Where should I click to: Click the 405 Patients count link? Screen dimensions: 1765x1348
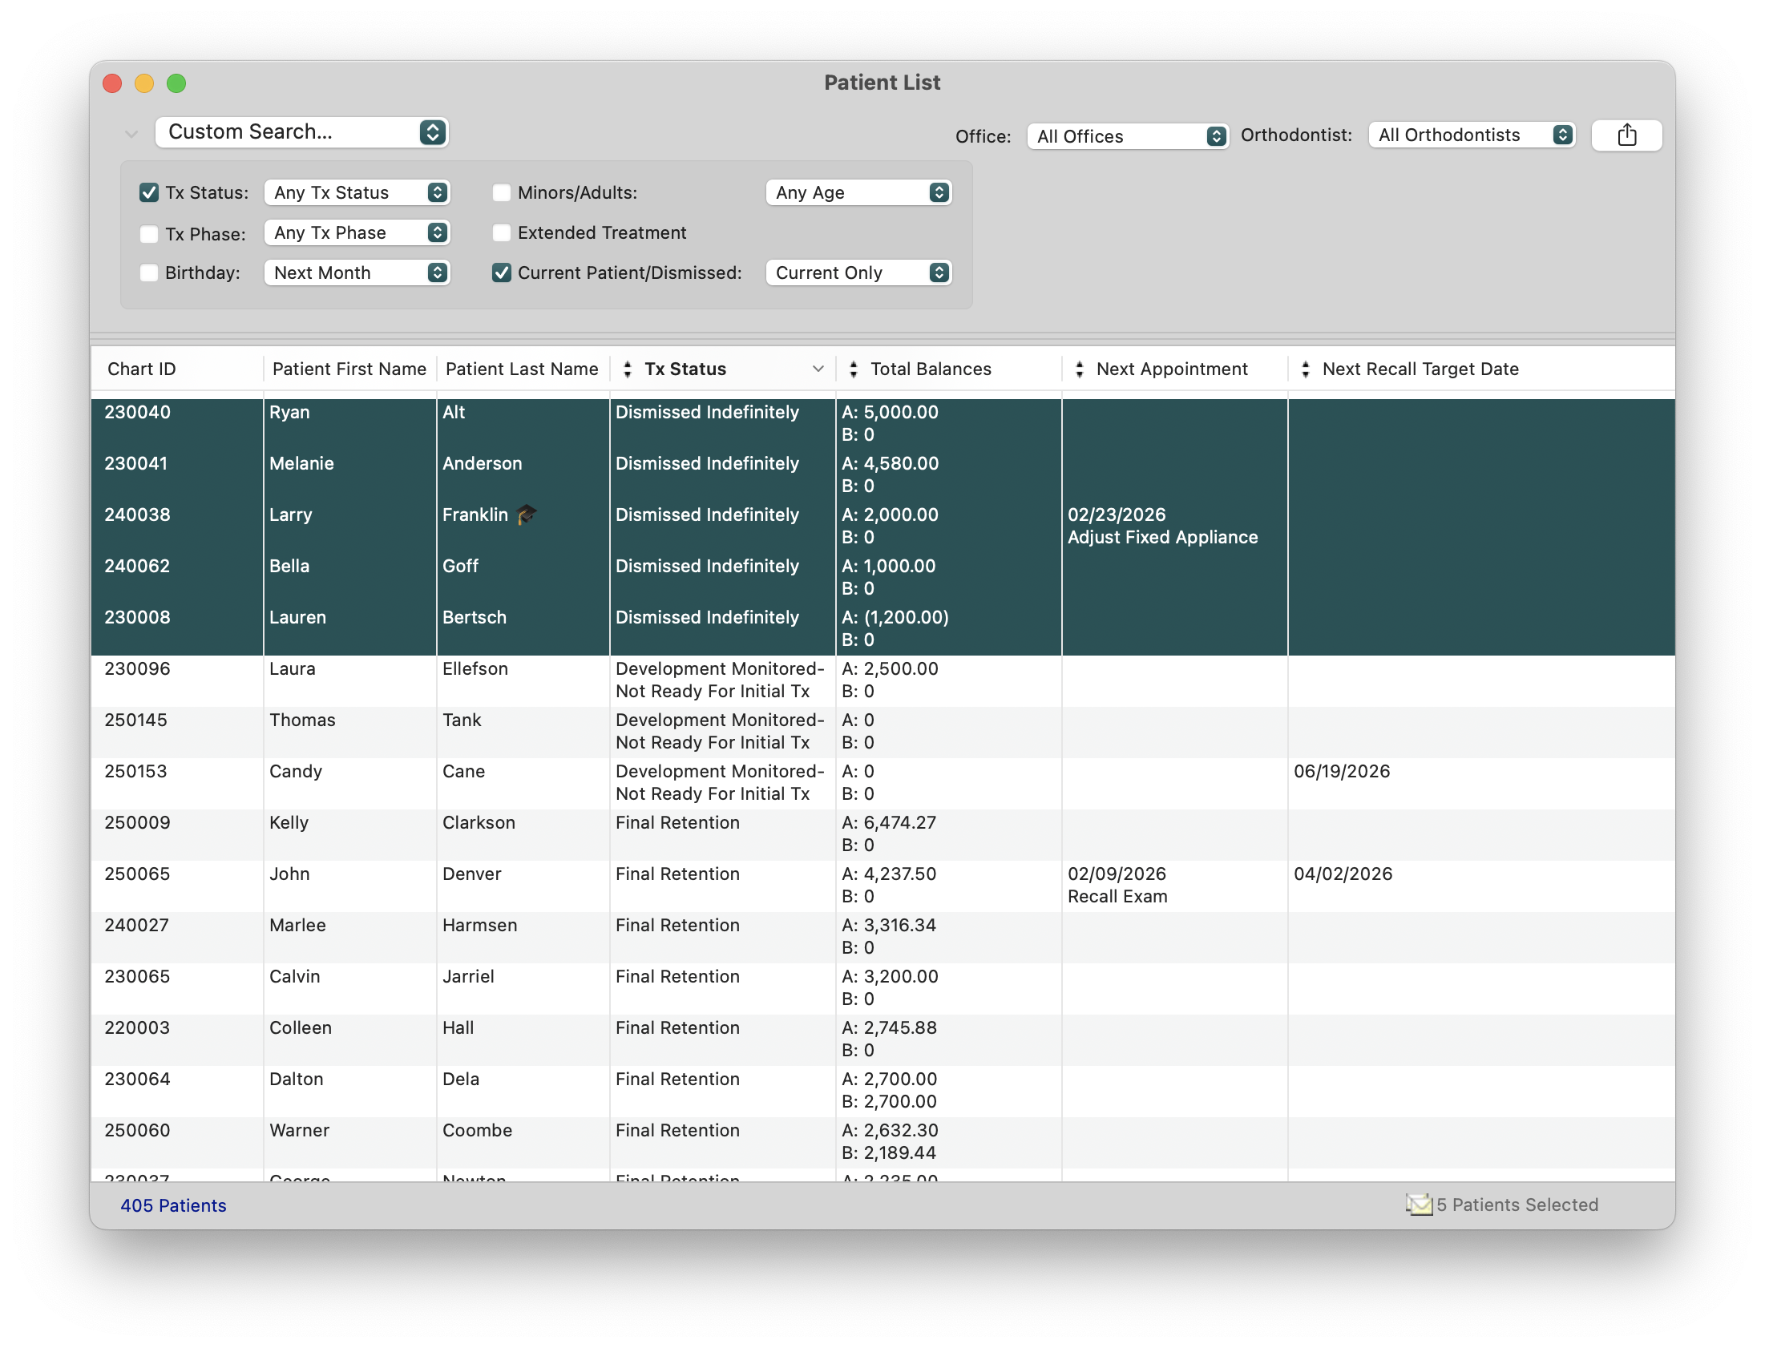(x=173, y=1205)
